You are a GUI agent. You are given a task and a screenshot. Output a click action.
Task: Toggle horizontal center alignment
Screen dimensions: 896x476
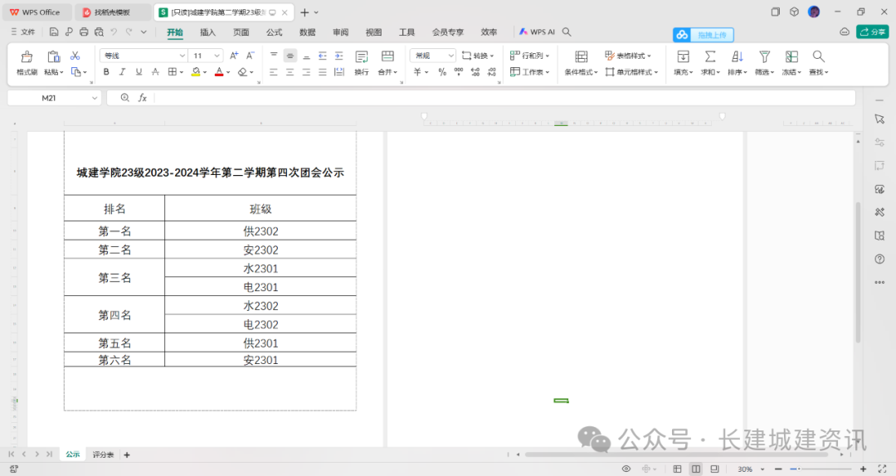pyautogui.click(x=290, y=72)
